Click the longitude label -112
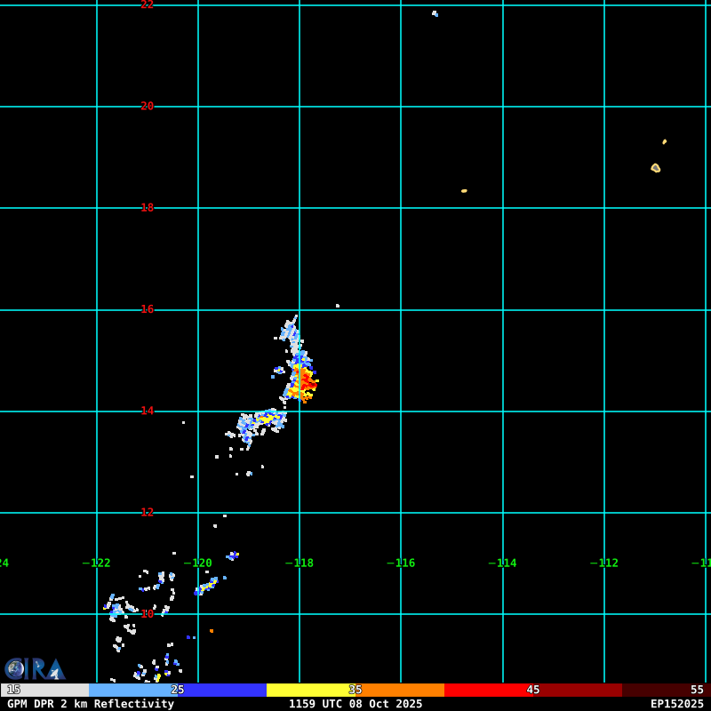The width and height of the screenshot is (711, 711). [x=604, y=563]
